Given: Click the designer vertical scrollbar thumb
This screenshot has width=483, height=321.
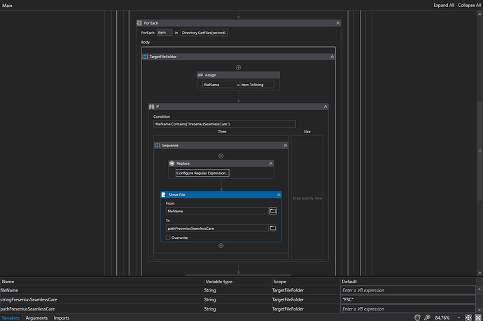Looking at the screenshot, I should point(479,151).
